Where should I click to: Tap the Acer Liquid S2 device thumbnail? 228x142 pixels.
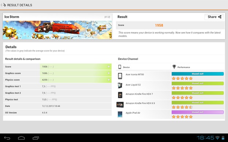coord(120,85)
